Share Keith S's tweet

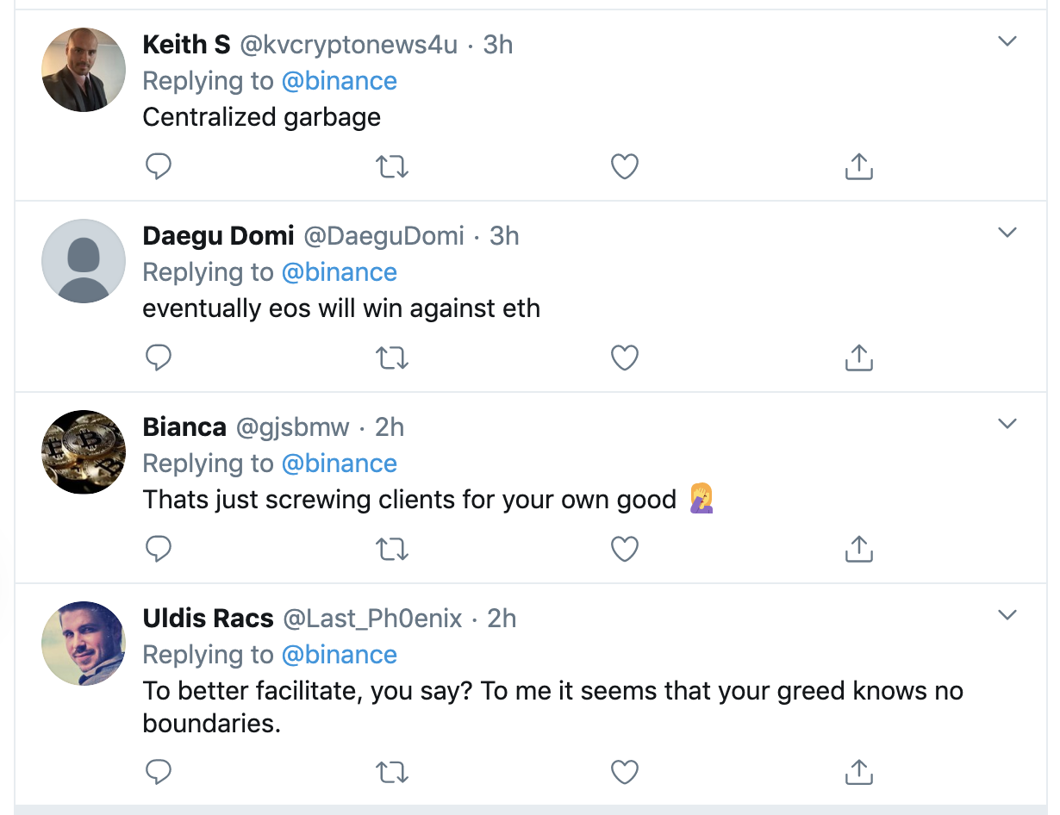[x=858, y=166]
